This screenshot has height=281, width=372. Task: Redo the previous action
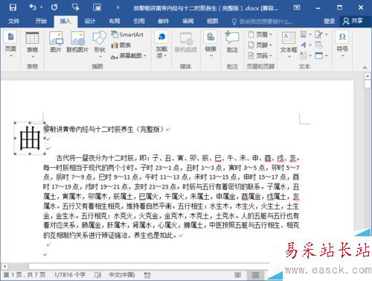[x=54, y=7]
